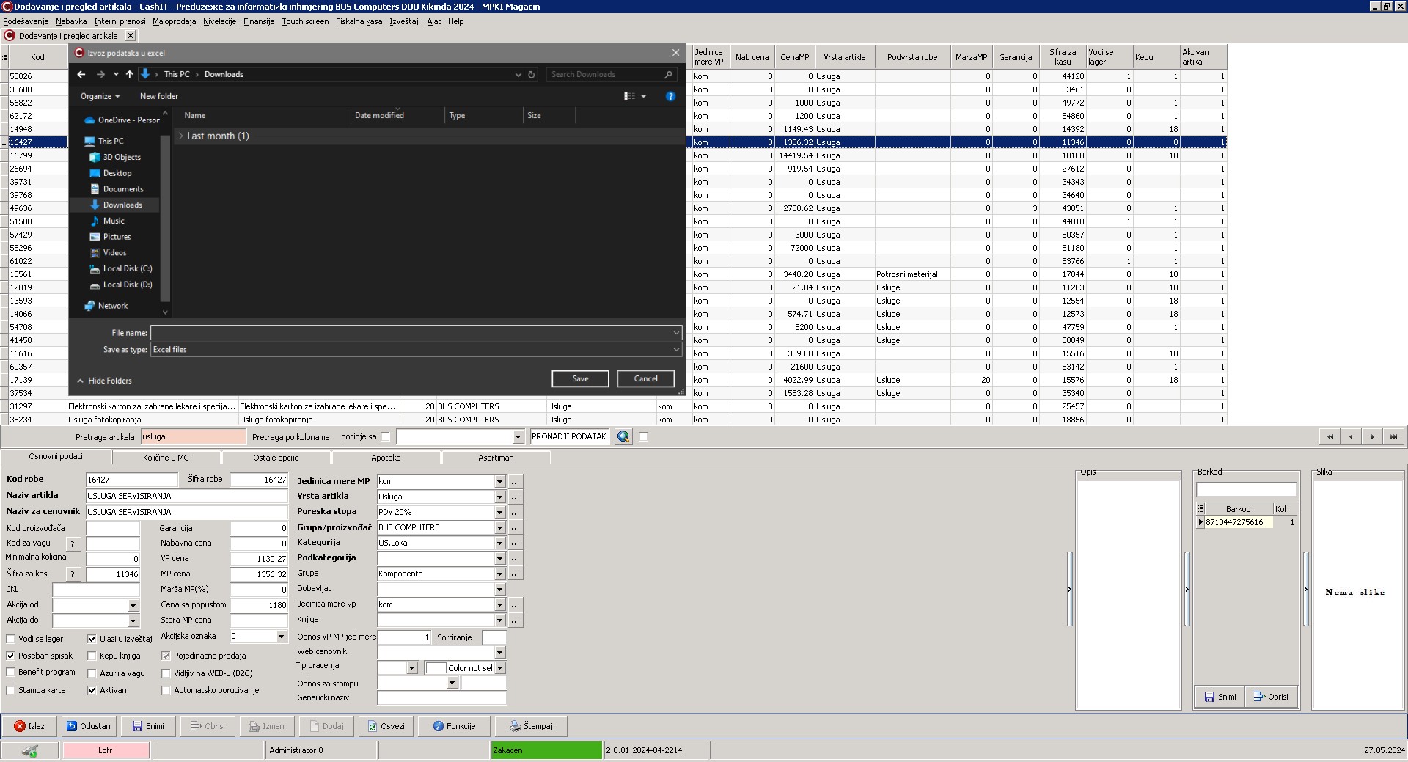The width and height of the screenshot is (1408, 762).
Task: Switch to Količine u MG tab
Action: 166,458
